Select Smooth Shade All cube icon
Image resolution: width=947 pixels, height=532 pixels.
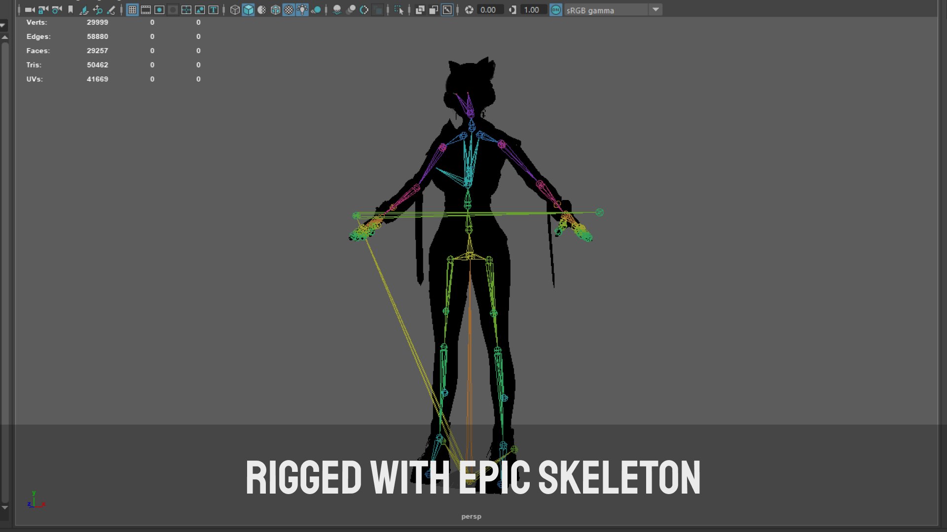coord(248,10)
